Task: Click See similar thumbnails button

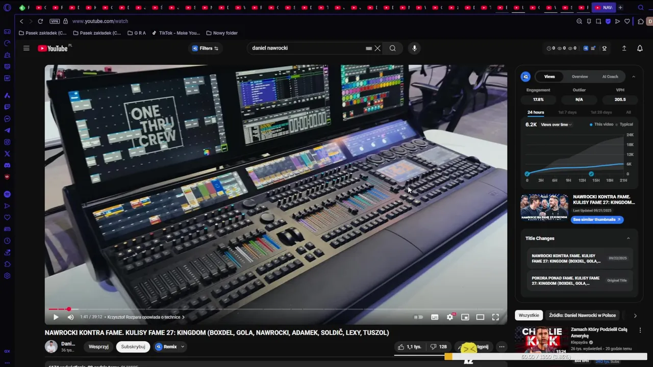Action: pyautogui.click(x=597, y=220)
